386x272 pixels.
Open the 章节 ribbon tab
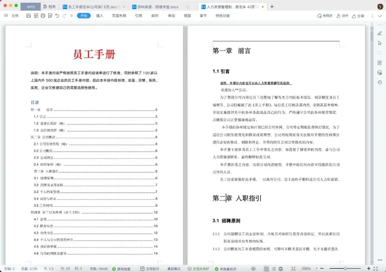(x=203, y=16)
